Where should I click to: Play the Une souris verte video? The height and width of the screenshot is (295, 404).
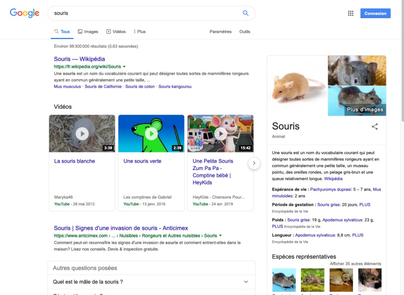(x=151, y=134)
